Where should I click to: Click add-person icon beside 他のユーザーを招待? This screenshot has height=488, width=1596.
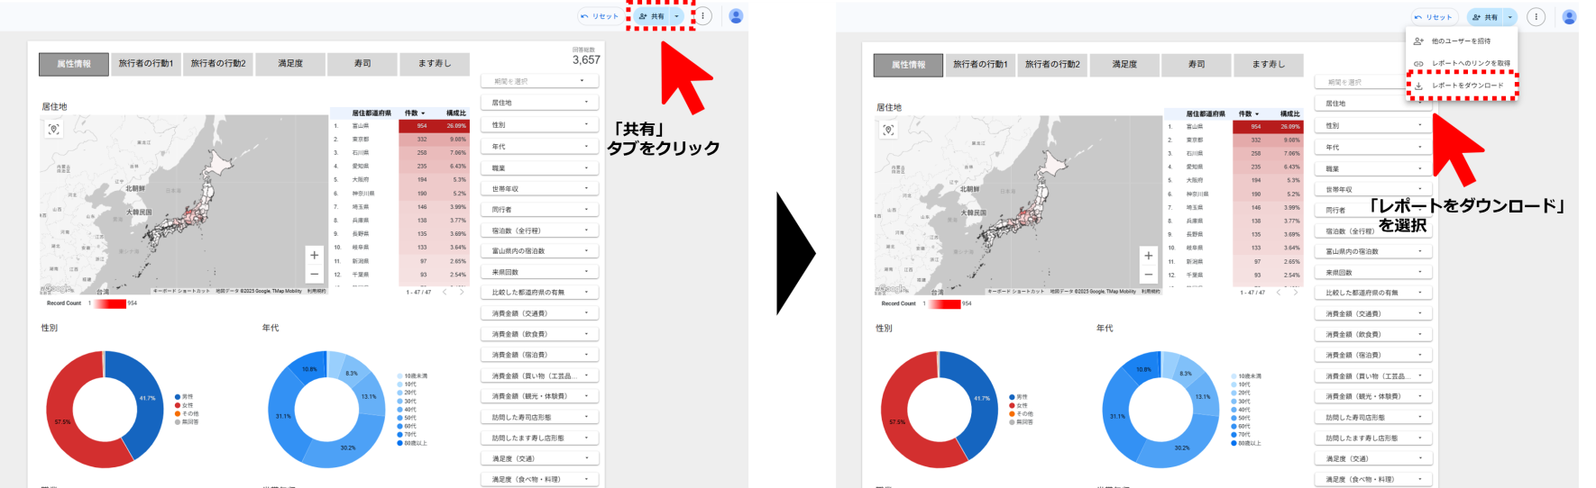1418,41
